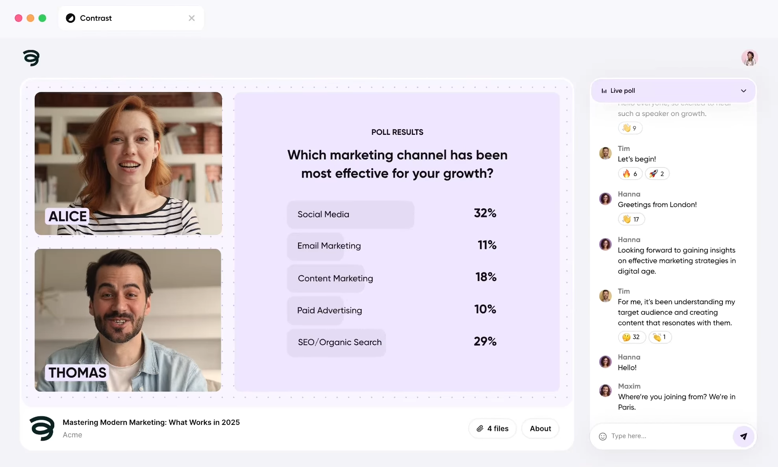Click the Type here message field
Viewport: 778px width, 467px height.
click(669, 436)
